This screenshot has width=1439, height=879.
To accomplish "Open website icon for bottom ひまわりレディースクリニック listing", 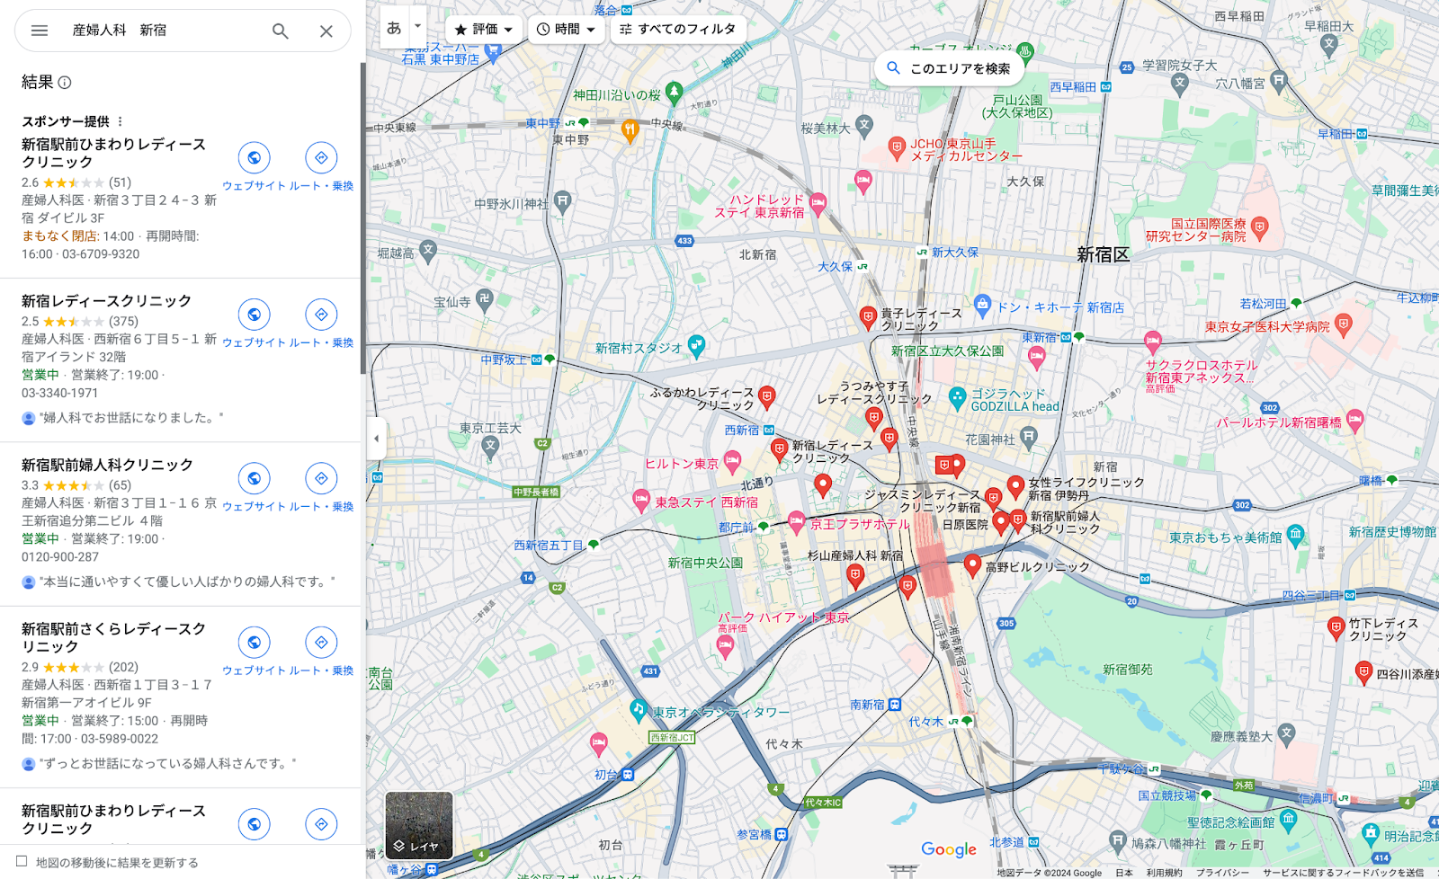I will [x=255, y=823].
